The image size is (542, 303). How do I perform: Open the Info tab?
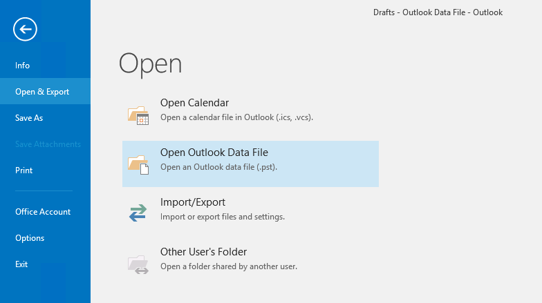[23, 66]
